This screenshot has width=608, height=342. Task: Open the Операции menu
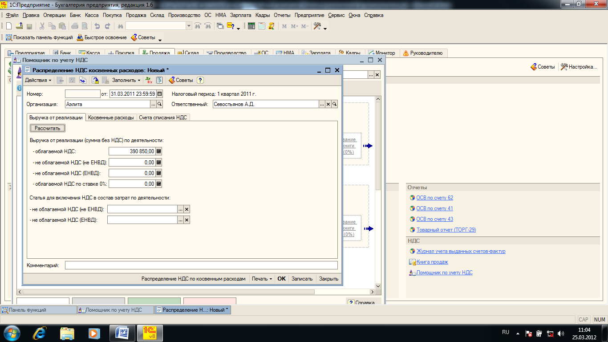pos(55,15)
